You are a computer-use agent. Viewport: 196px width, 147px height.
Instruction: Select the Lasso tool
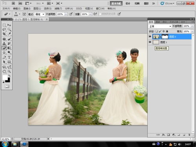click(x=4, y=29)
